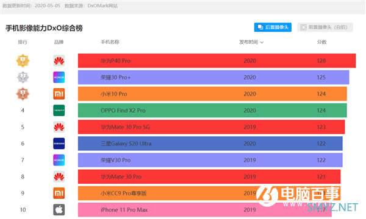Open the 荣耀V30 Pro entry
The width and height of the screenshot is (366, 219).
pos(210,160)
